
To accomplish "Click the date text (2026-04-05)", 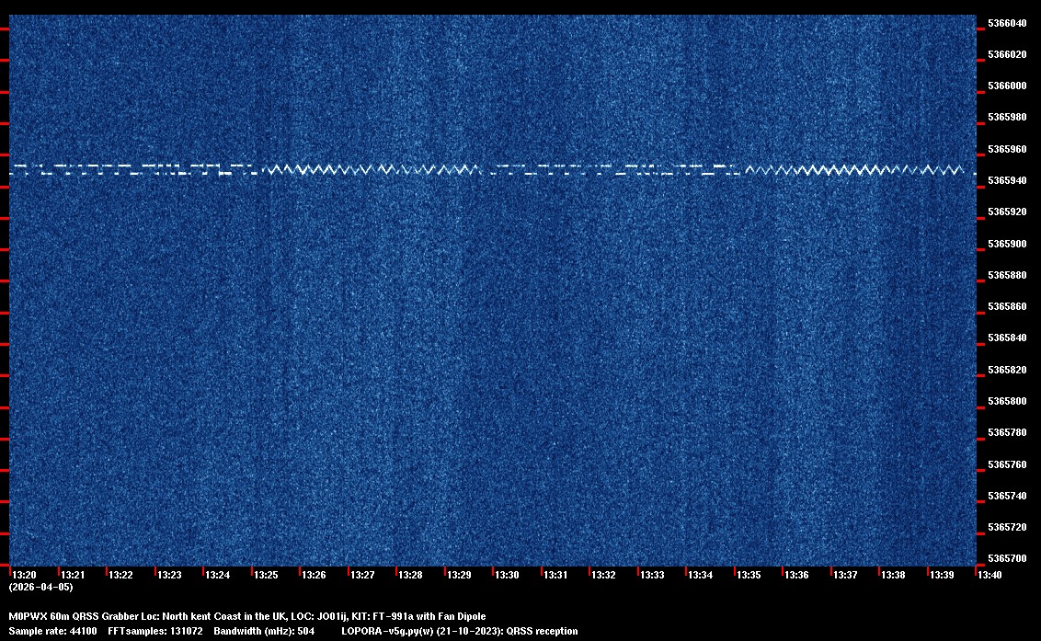I will tap(40, 587).
